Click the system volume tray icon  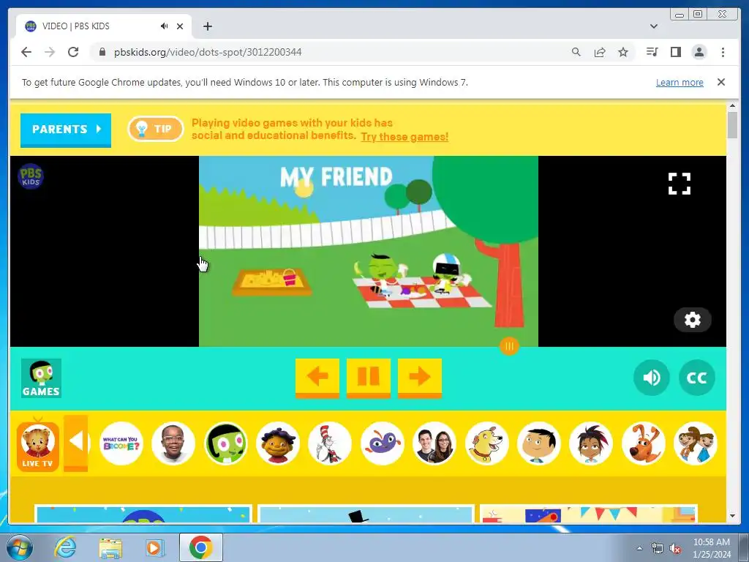pyautogui.click(x=675, y=548)
